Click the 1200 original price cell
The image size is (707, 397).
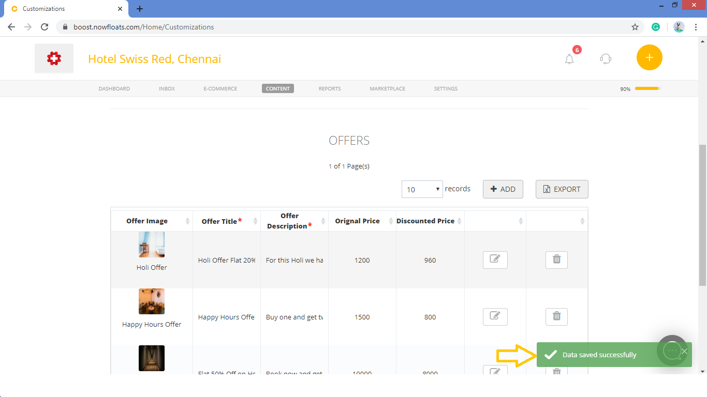coord(362,260)
